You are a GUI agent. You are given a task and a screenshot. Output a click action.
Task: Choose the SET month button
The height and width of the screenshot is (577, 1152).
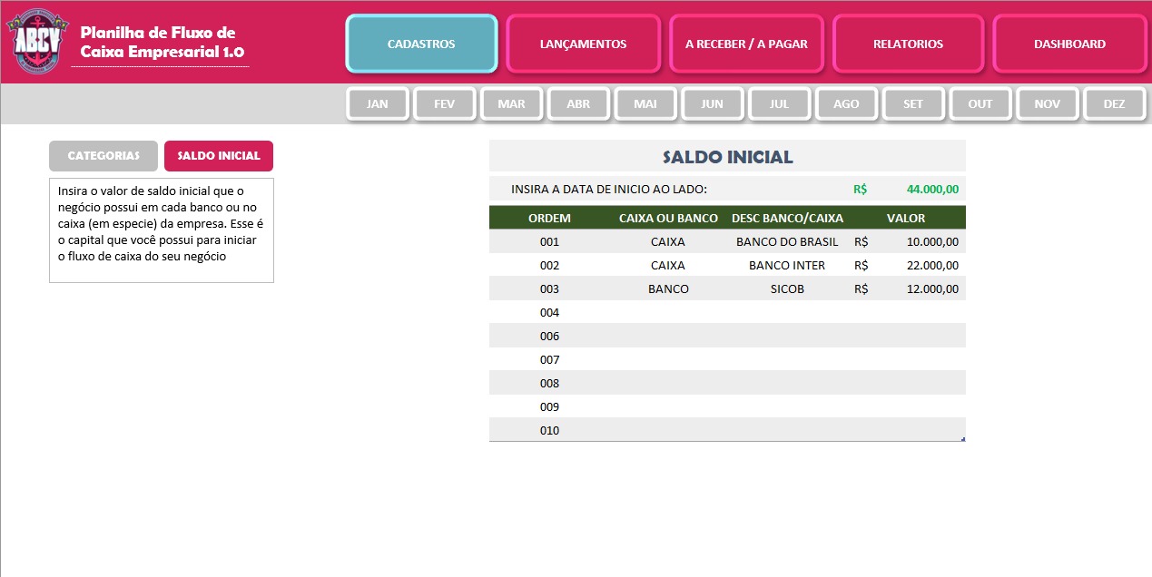pos(913,103)
